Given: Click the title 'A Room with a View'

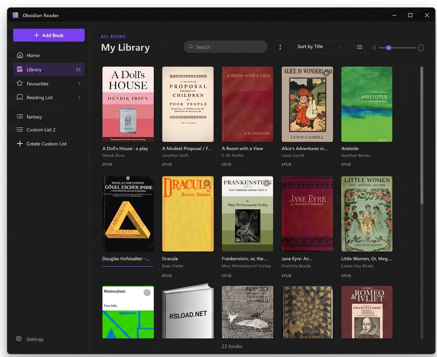Looking at the screenshot, I should [242, 149].
